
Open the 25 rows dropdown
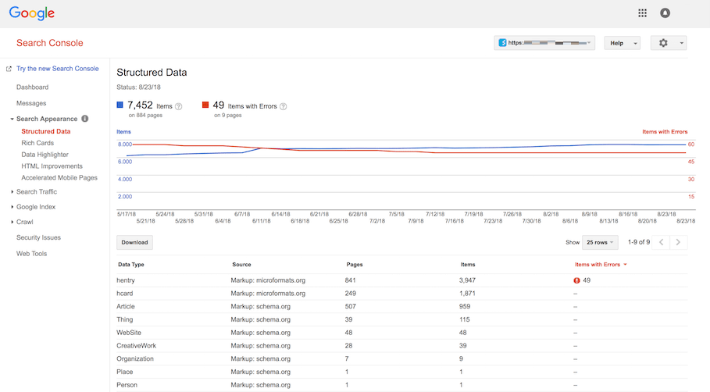(x=600, y=242)
